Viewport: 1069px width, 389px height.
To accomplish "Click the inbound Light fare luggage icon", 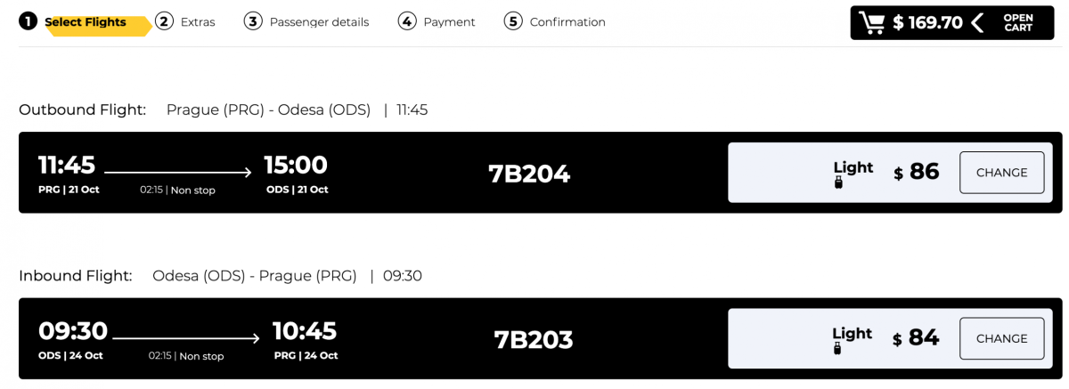I will click(x=838, y=349).
